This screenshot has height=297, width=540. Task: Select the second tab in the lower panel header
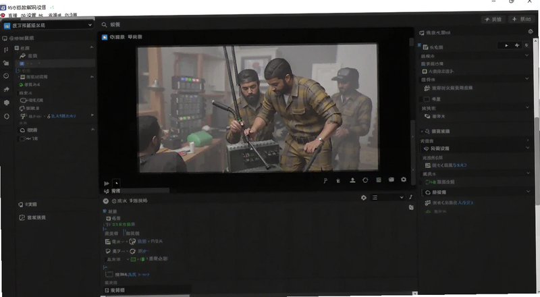click(138, 200)
